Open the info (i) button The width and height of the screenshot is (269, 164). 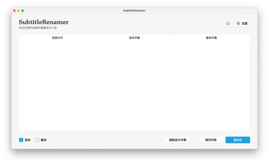pos(228,23)
